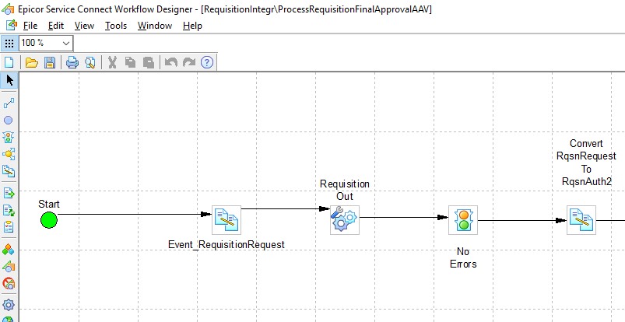Screen dimensions: 625x322
Task: Select the Event_RequisitionRequest conversion node
Action: [226, 220]
